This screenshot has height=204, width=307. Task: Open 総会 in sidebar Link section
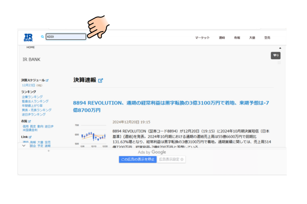pyautogui.click(x=33, y=146)
